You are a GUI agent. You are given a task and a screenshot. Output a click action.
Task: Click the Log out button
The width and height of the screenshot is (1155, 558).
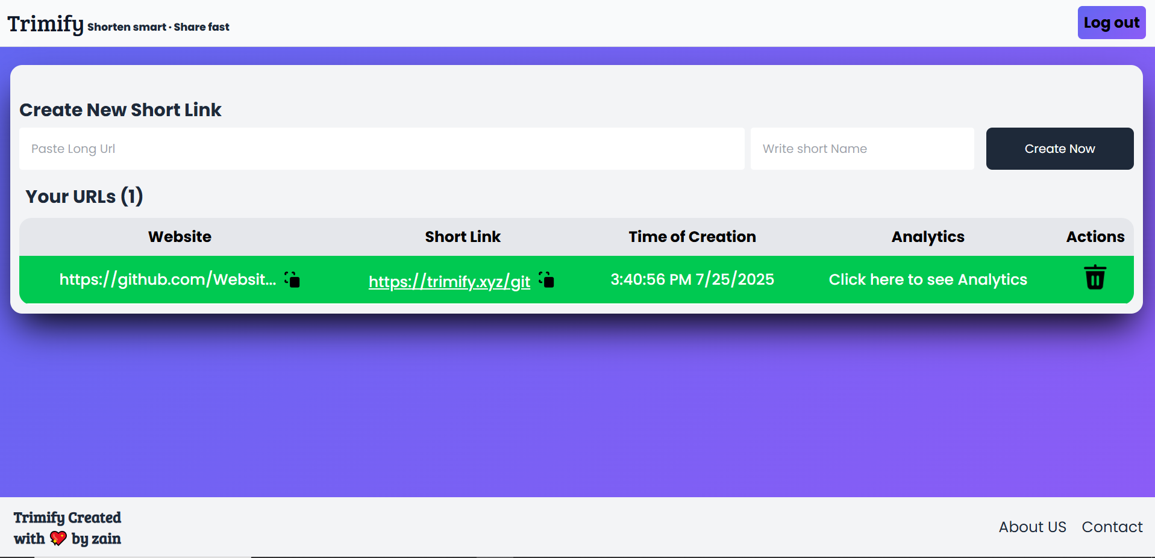click(x=1112, y=23)
